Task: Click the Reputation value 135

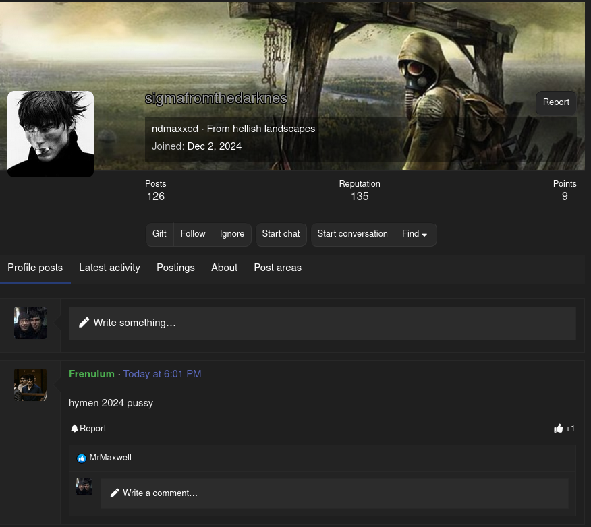Action: (360, 197)
